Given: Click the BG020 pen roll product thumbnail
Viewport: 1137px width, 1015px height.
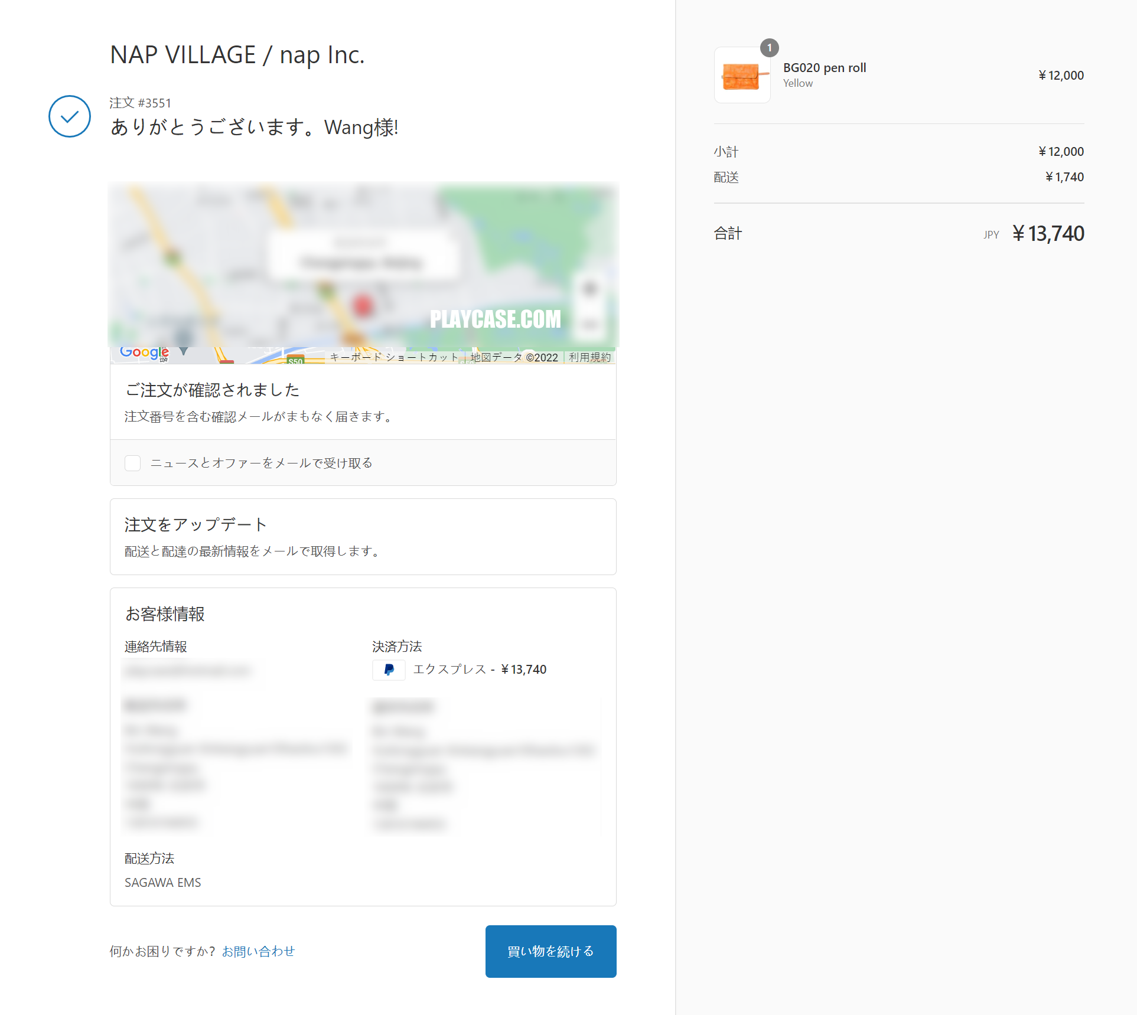Looking at the screenshot, I should pos(742,75).
